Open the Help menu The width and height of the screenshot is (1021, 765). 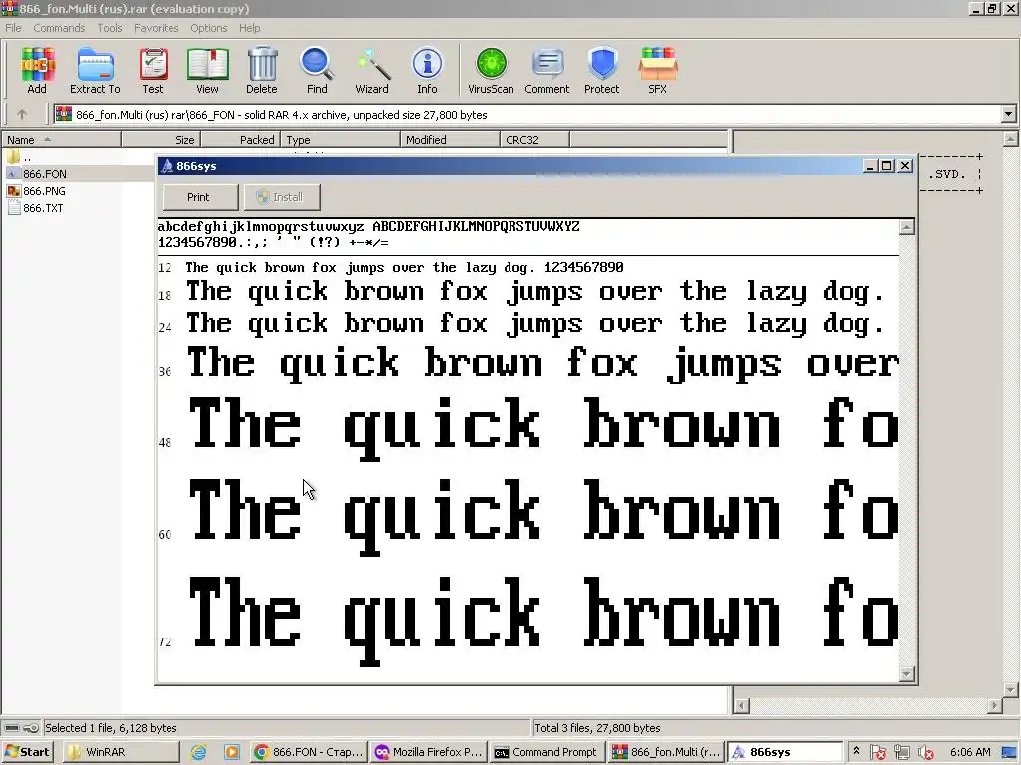pos(249,28)
